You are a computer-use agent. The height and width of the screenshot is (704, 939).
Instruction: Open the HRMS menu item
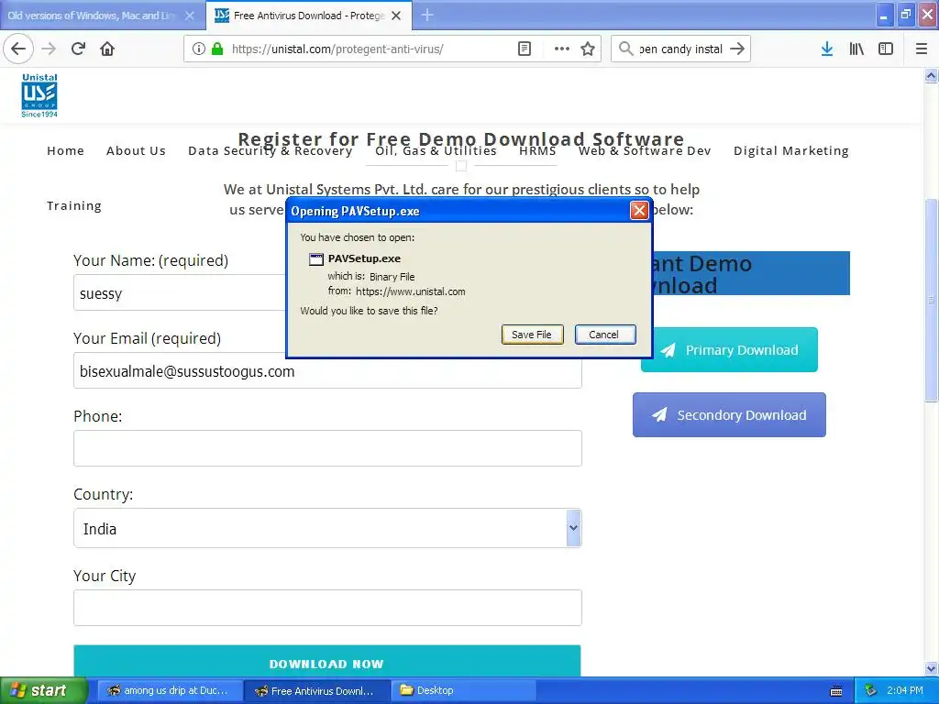(537, 151)
